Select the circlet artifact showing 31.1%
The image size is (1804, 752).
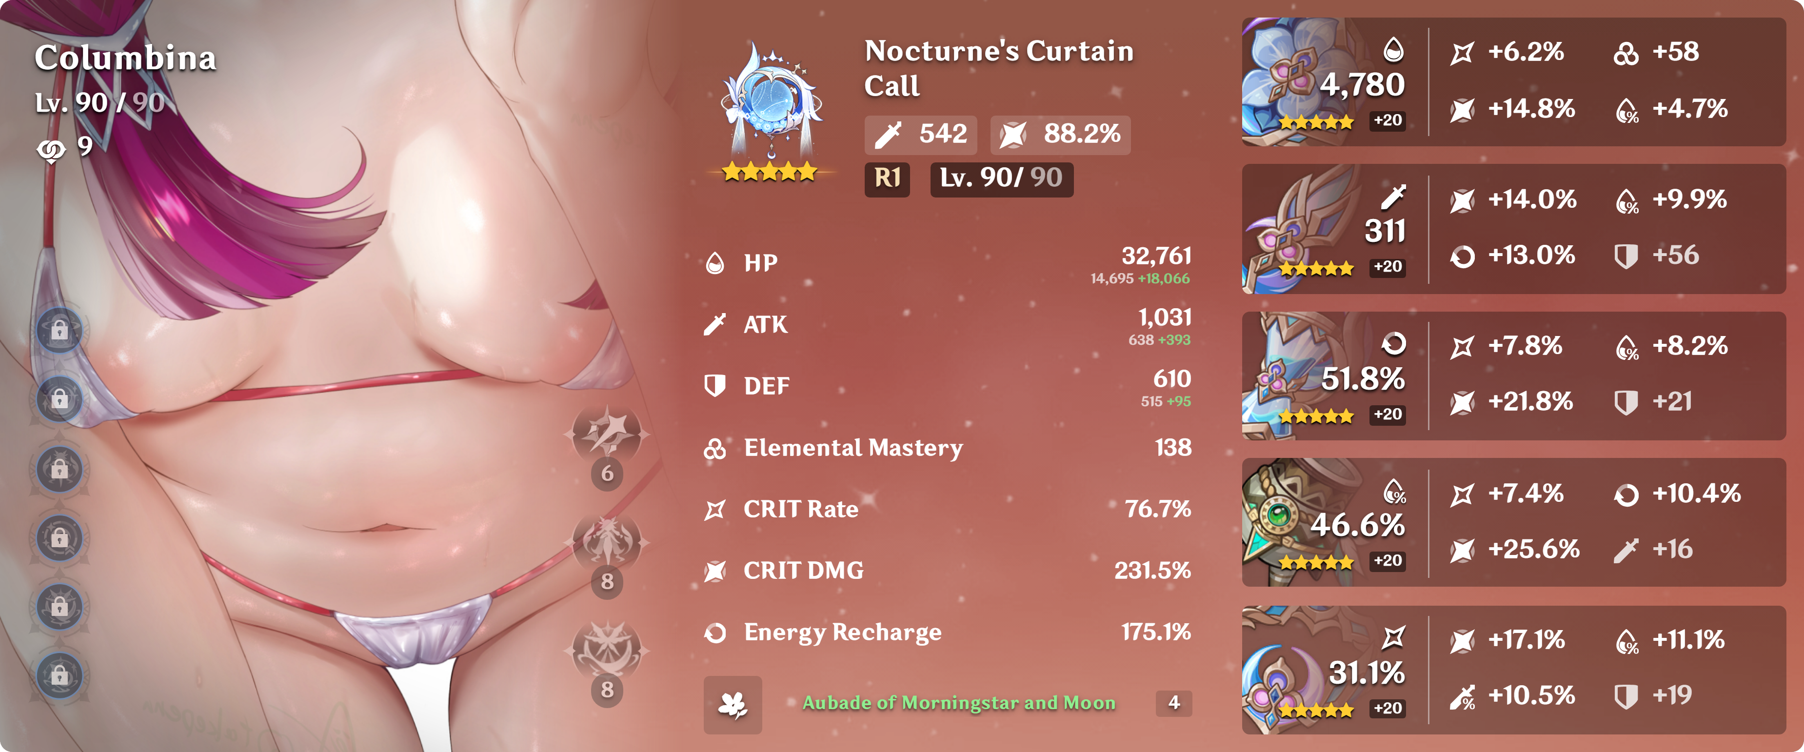point(1513,670)
